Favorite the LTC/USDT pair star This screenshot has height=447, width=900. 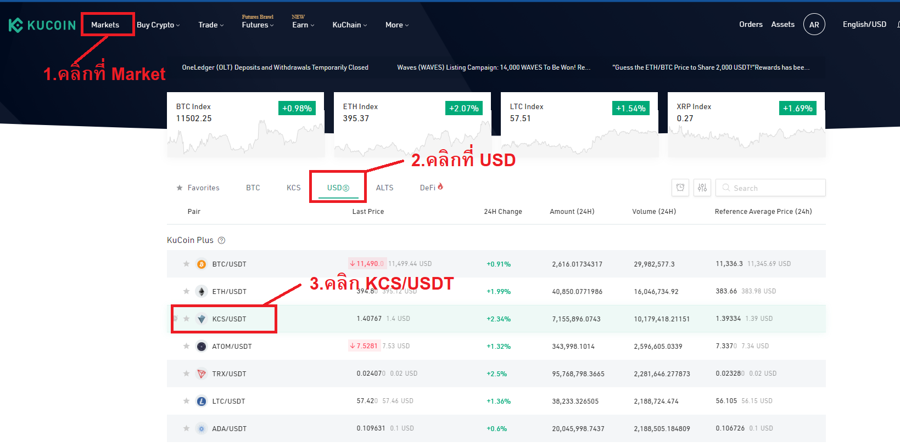[187, 401]
